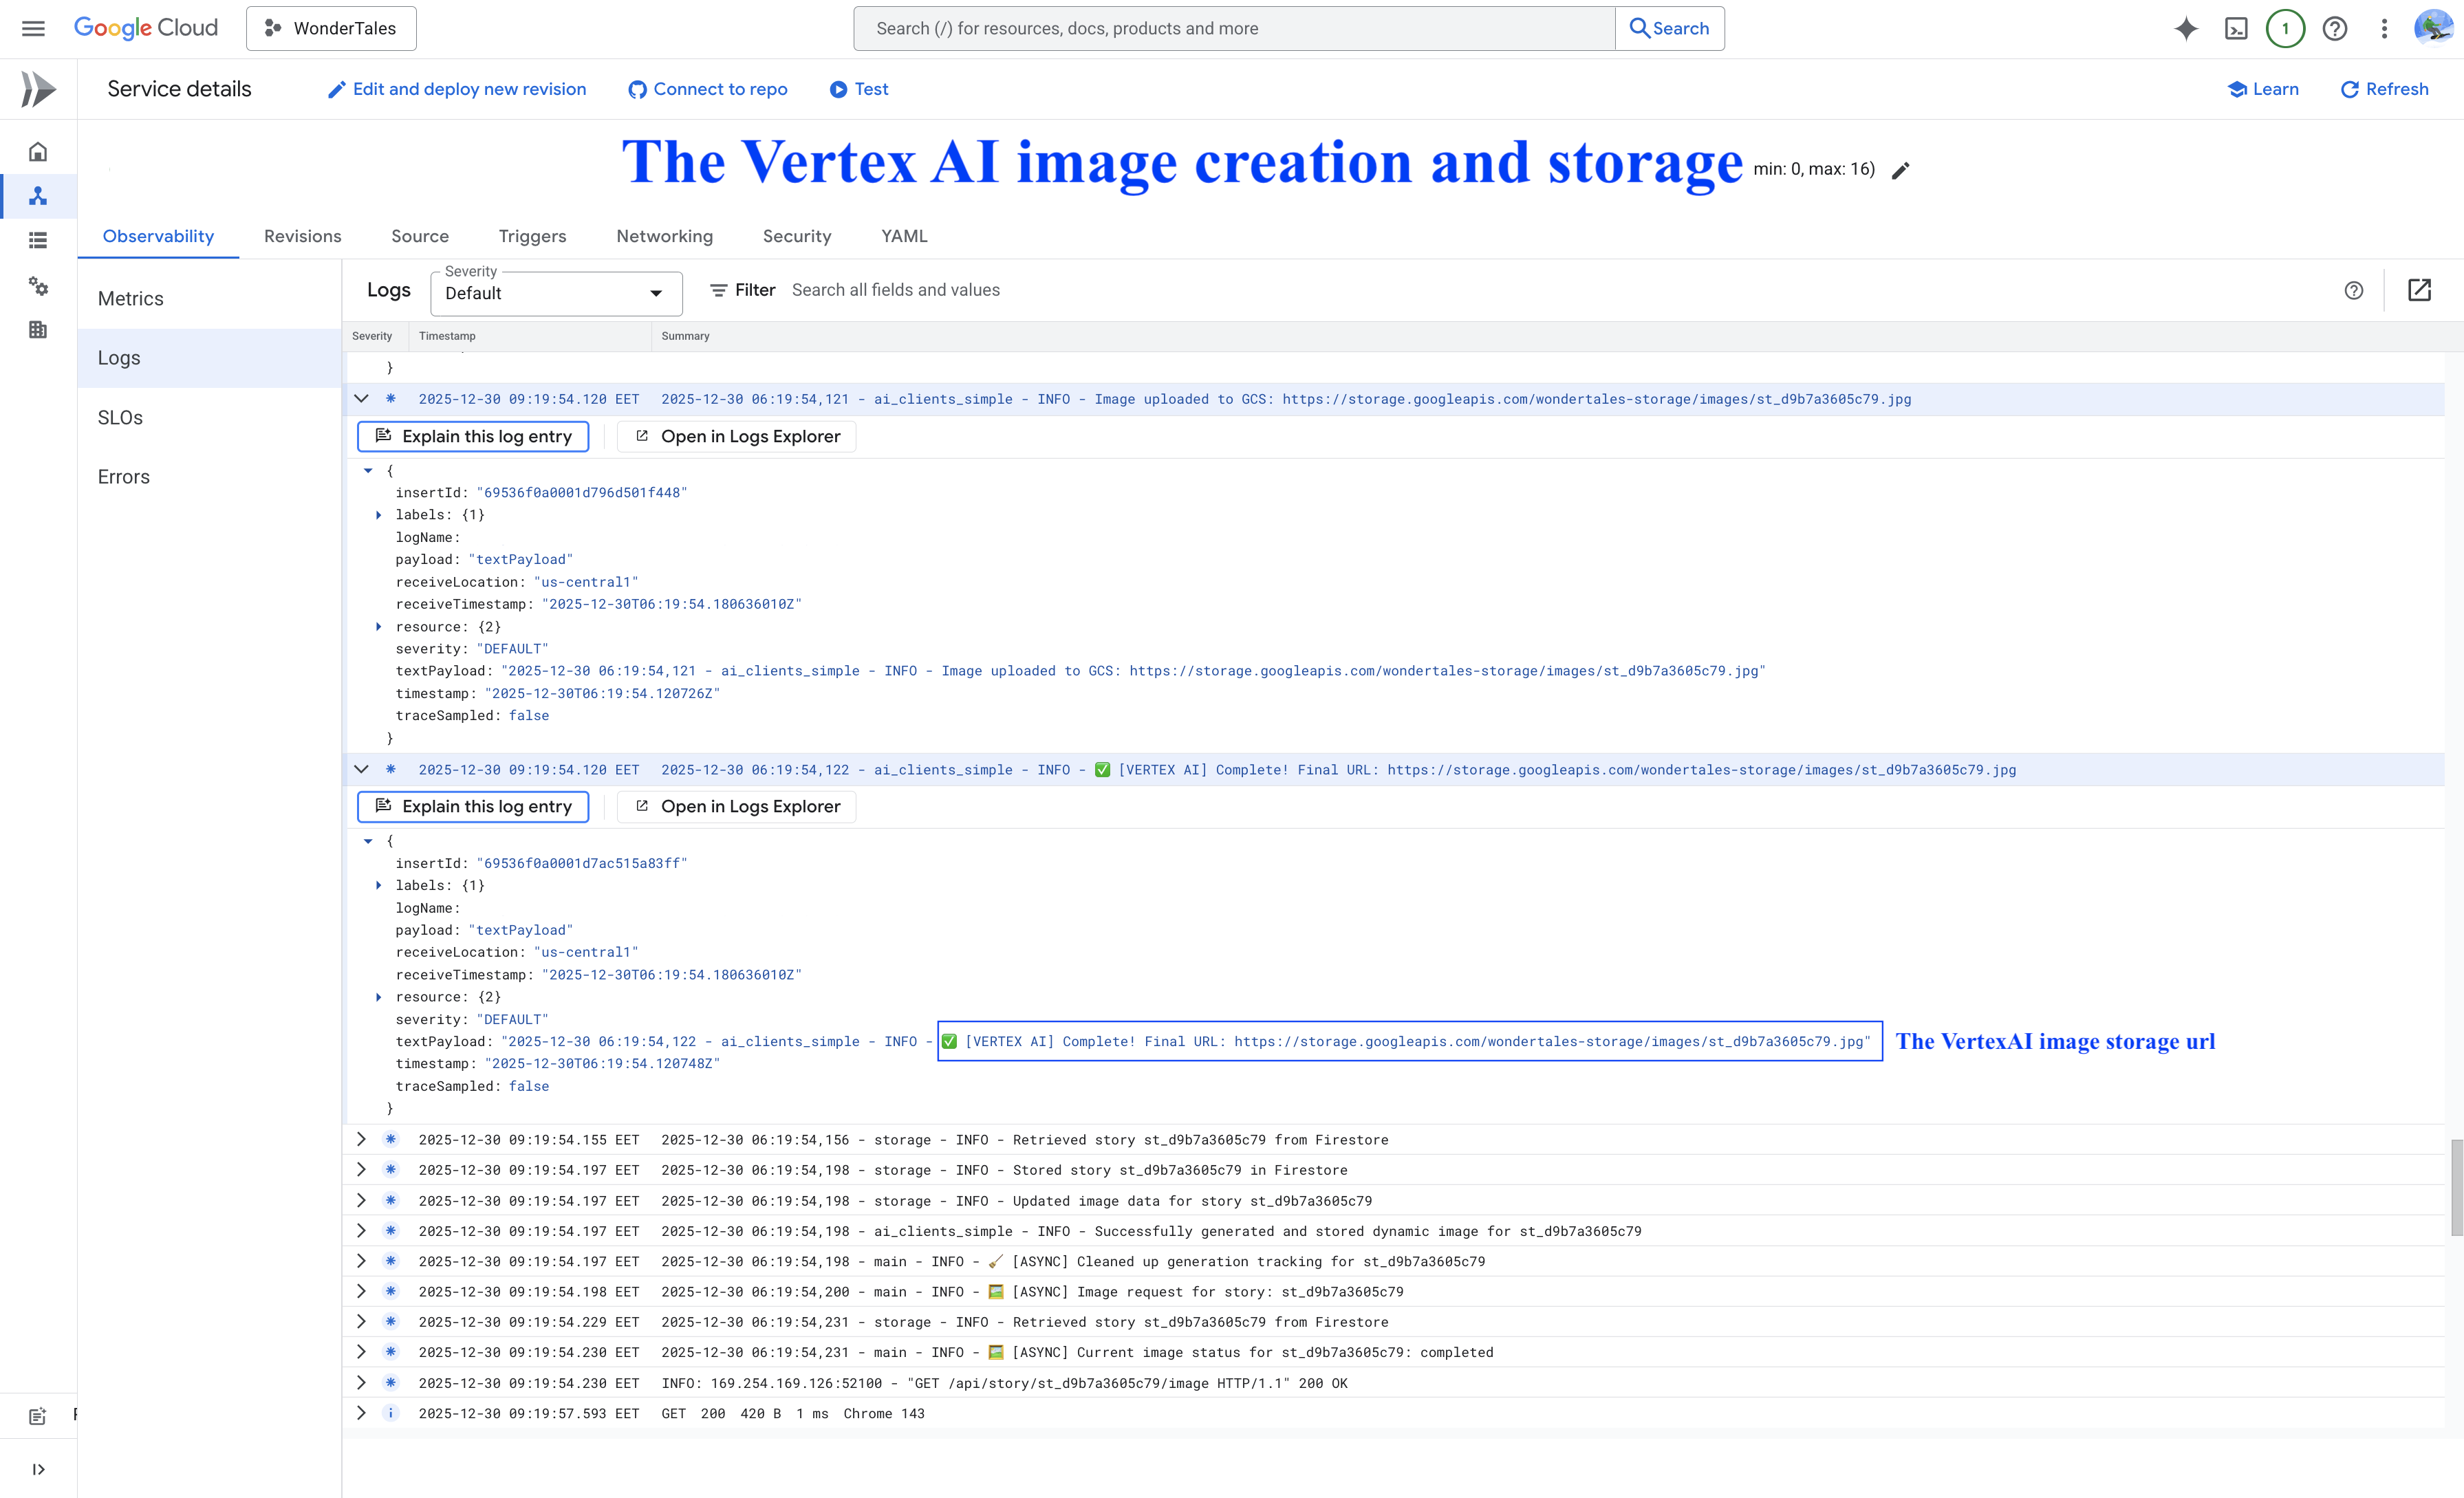Image resolution: width=2464 pixels, height=1498 pixels.
Task: Activate Cloud Shell terminal icon
Action: [x=2236, y=29]
